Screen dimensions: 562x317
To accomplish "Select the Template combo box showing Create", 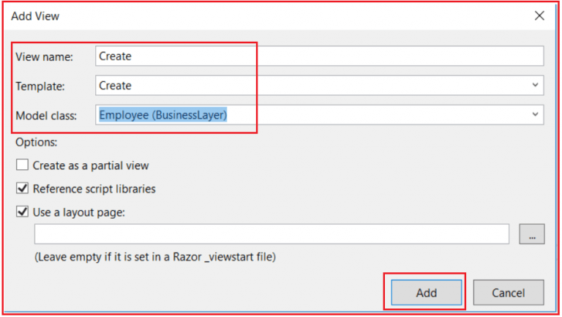I will pyautogui.click(x=319, y=86).
